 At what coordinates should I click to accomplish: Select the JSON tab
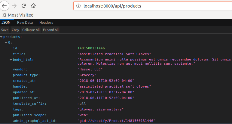click(x=6, y=22)
